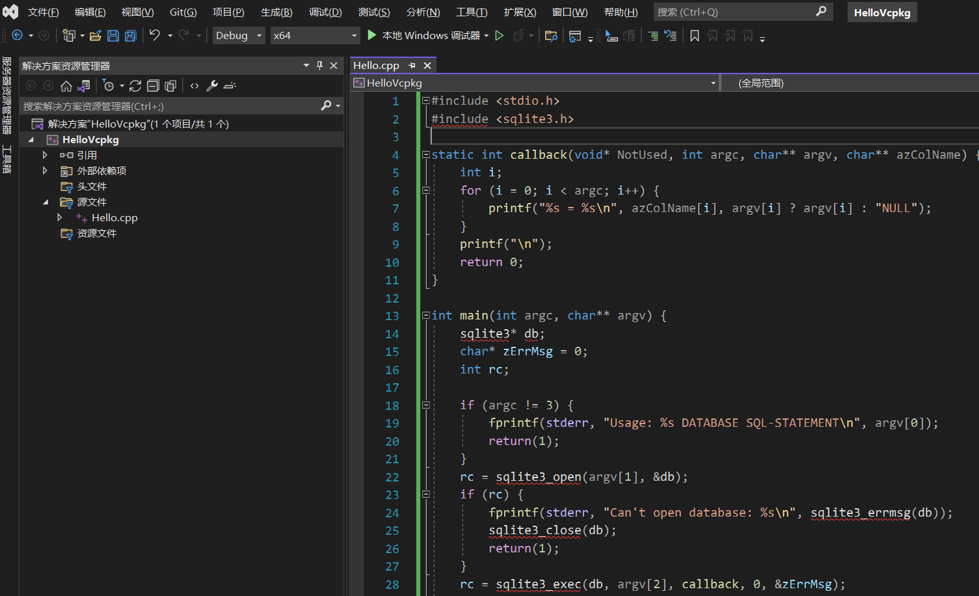Open the 调试(D) debug menu
This screenshot has height=596, width=979.
click(x=325, y=12)
